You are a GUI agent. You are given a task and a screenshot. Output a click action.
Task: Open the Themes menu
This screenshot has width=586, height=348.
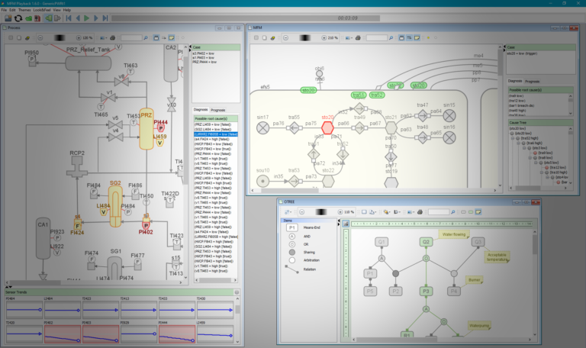point(24,10)
